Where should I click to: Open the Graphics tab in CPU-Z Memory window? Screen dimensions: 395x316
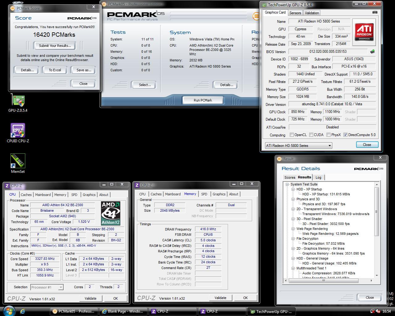(219, 194)
